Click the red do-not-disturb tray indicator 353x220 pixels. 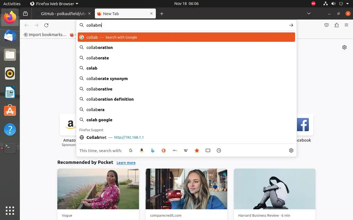[313, 4]
